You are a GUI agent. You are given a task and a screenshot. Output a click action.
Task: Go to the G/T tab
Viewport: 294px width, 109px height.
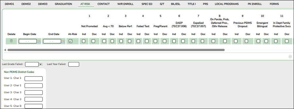[162, 4]
